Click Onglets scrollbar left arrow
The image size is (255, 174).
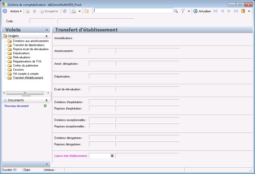pos(4,93)
